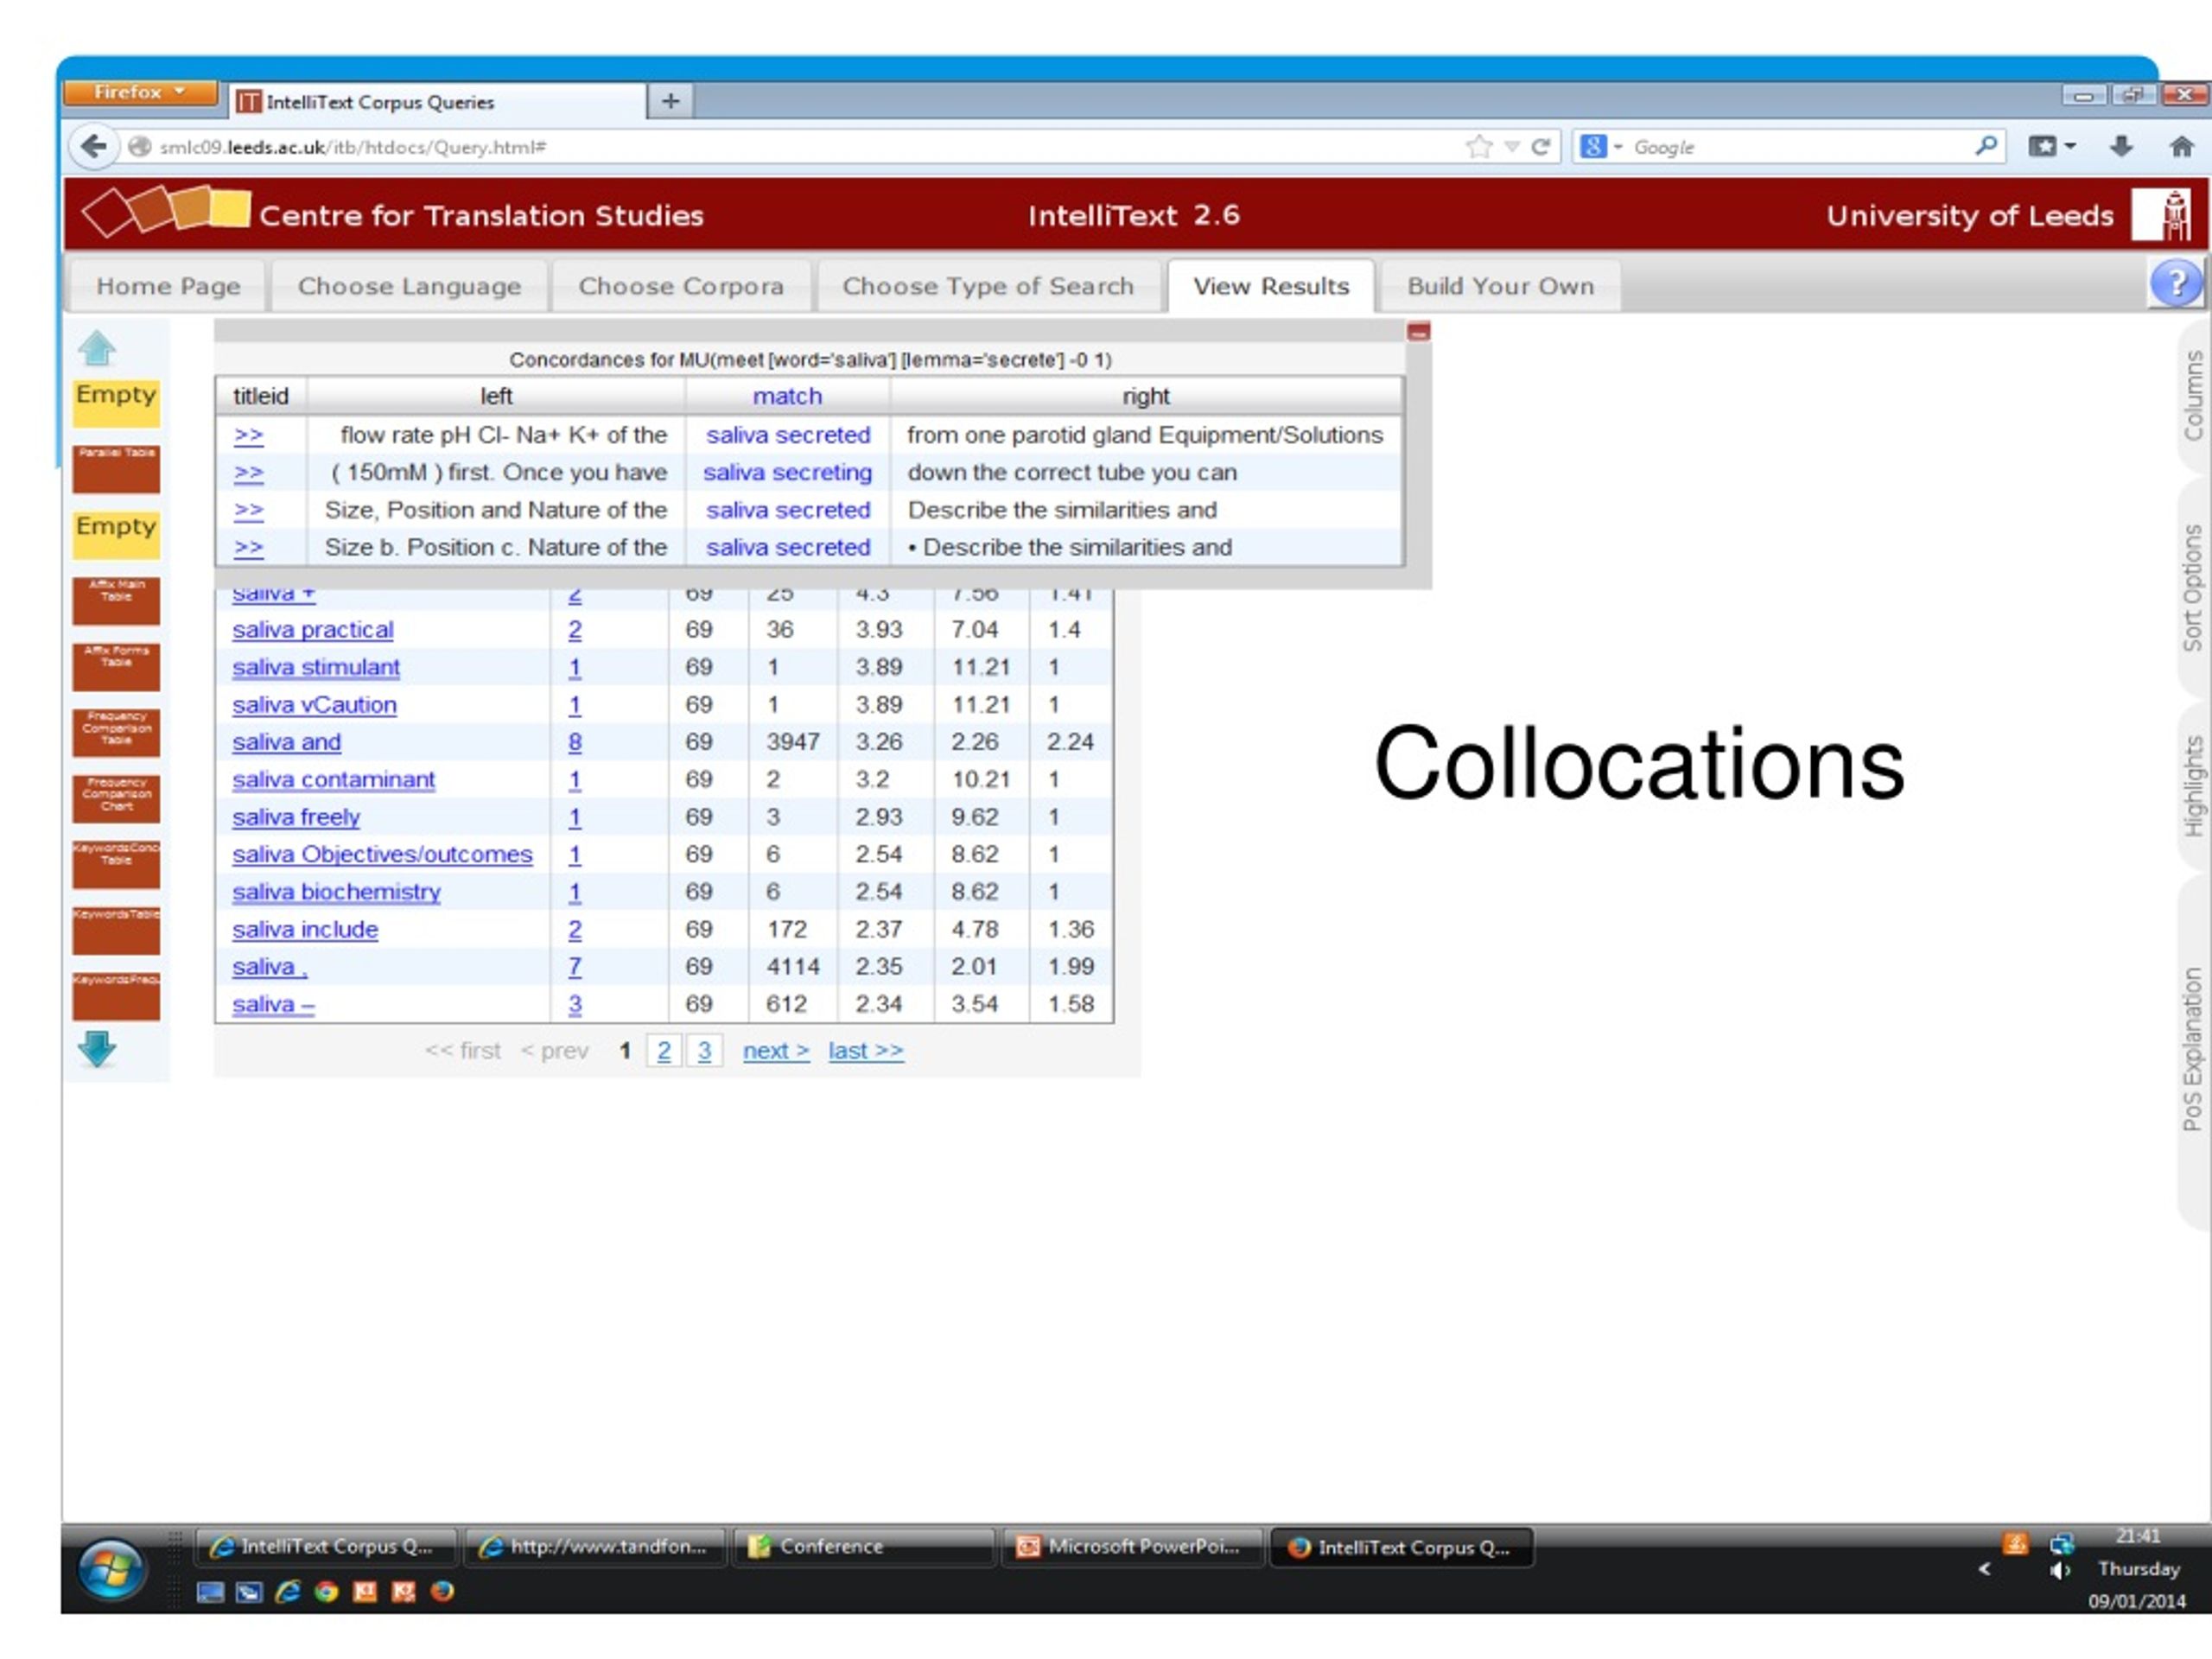Launch Chrome from the quick launch bar
Image resolution: width=2212 pixels, height=1659 pixels.
tap(326, 1591)
